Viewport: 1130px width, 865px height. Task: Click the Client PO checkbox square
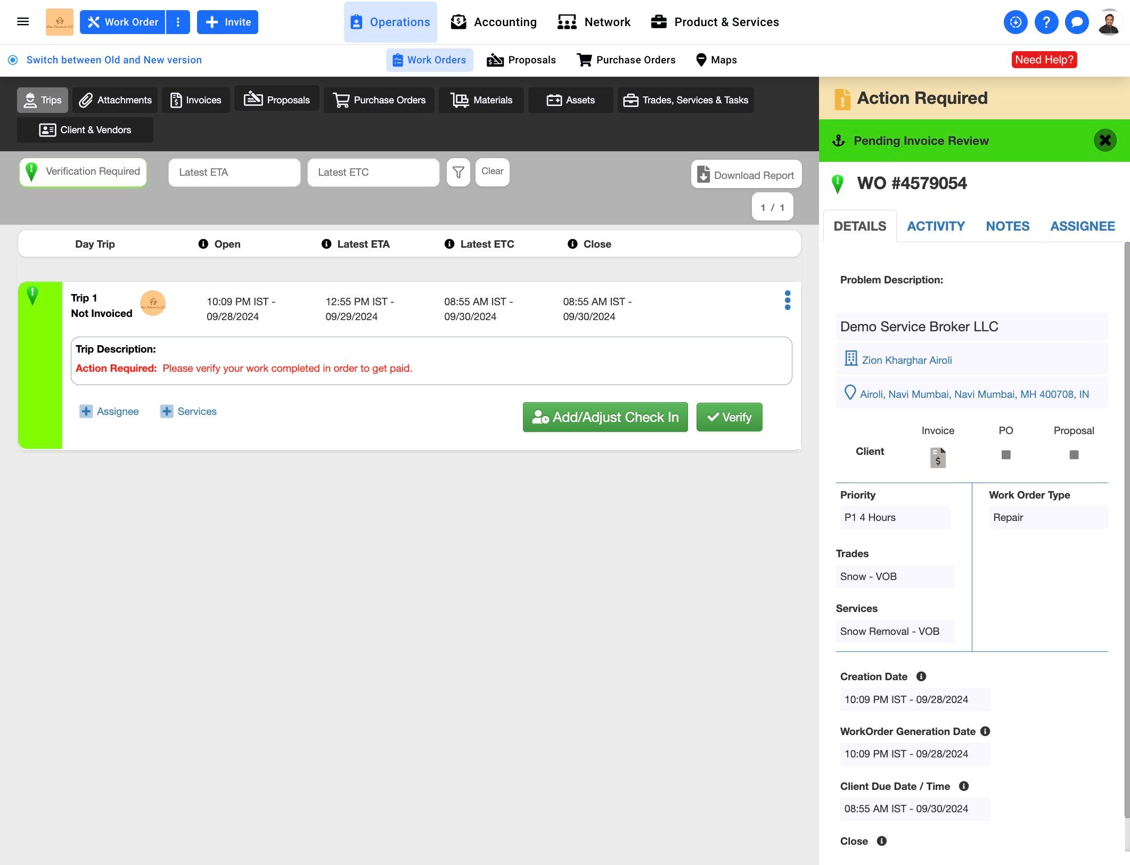click(x=1005, y=455)
